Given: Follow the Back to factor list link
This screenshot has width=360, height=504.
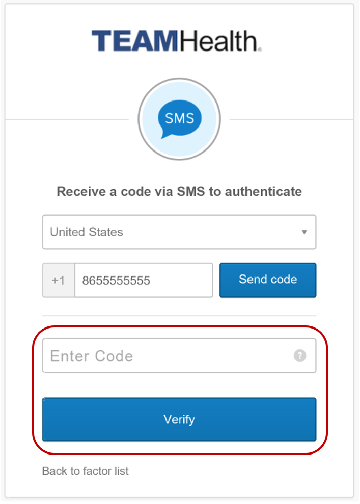Looking at the screenshot, I should pyautogui.click(x=86, y=471).
